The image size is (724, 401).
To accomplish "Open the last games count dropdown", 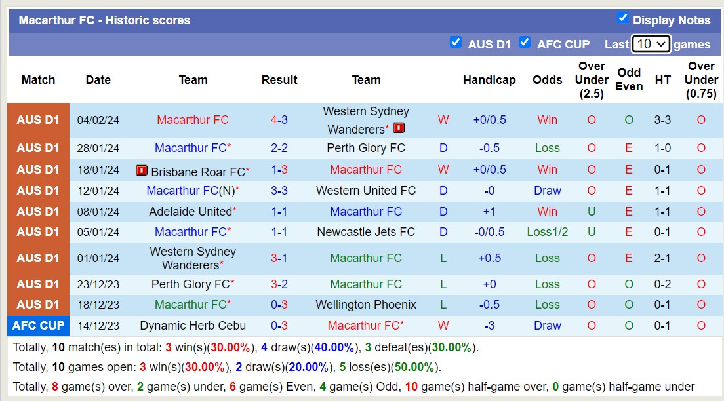I will (x=651, y=44).
